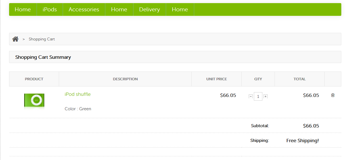The image size is (345, 160).
Task: Open the green iPod shuffle thumbnail
Action: pyautogui.click(x=34, y=100)
